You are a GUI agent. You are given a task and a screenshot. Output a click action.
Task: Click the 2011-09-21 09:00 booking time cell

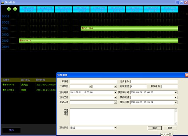pyautogui.click(x=46, y=85)
